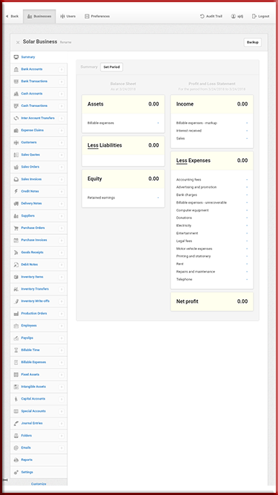Image resolution: width=278 pixels, height=495 pixels.
Task: Click the Purchase Invoices icon
Action: (x=16, y=240)
